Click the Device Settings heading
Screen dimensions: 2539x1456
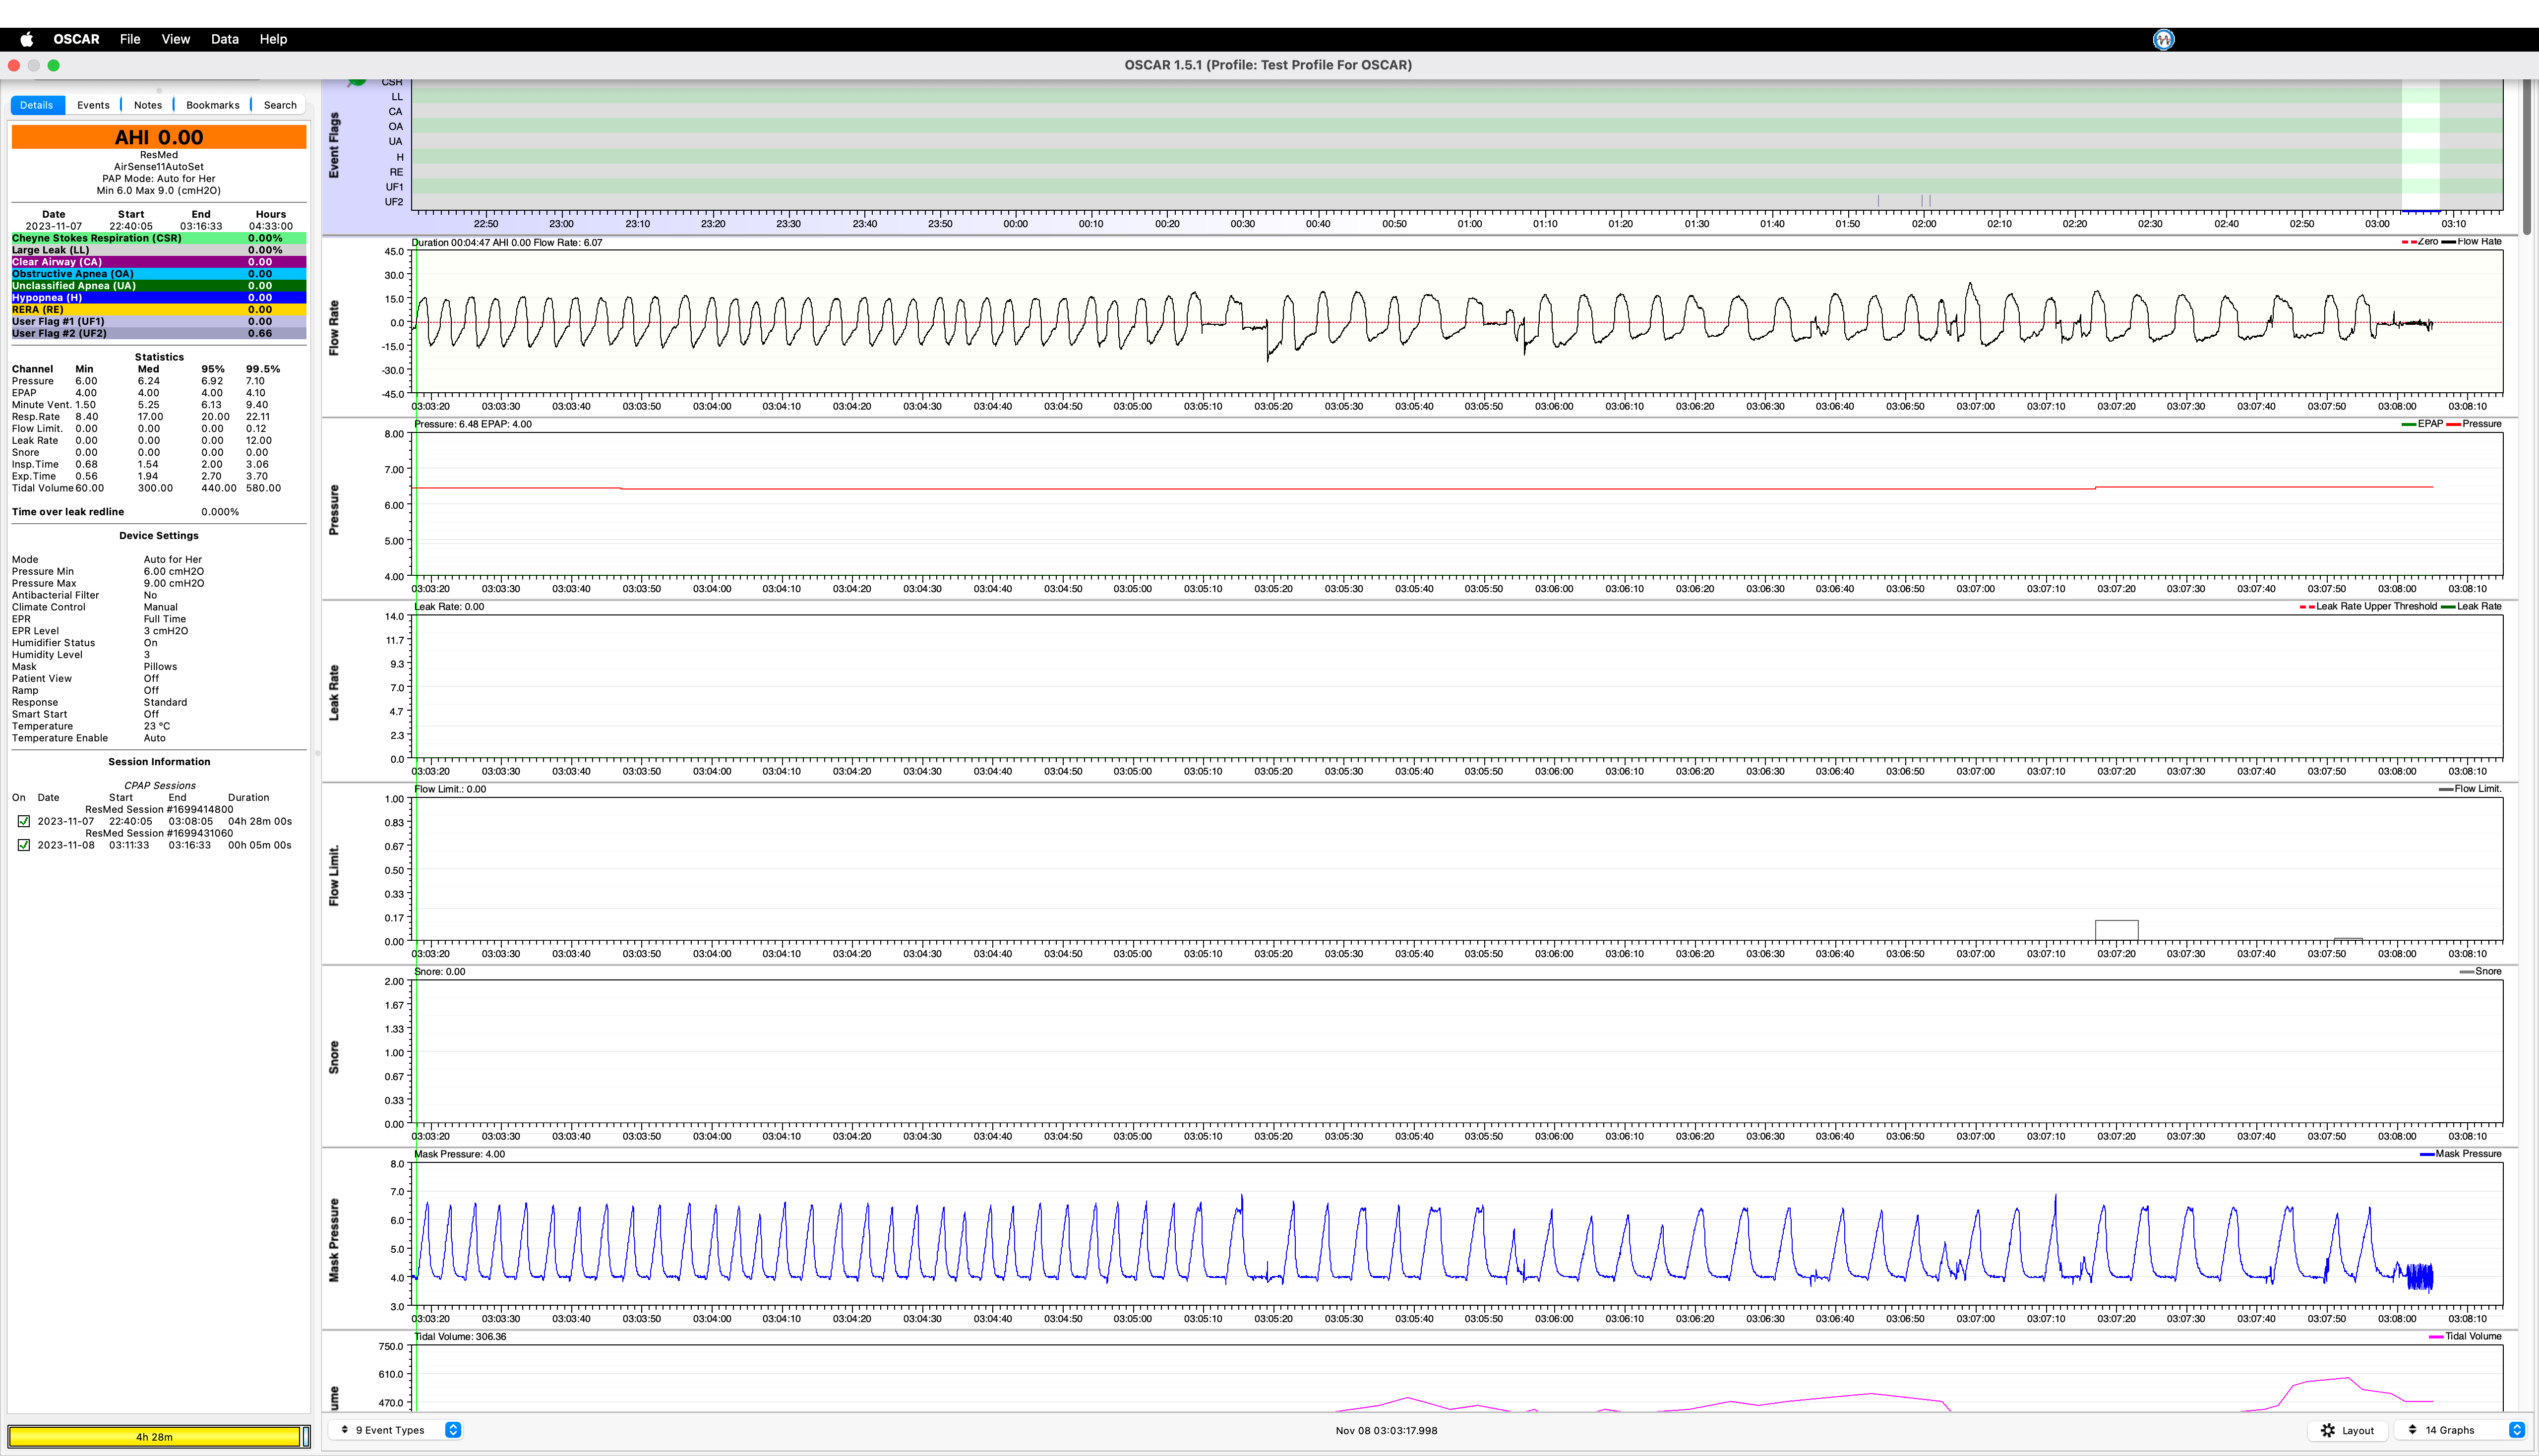tap(159, 536)
